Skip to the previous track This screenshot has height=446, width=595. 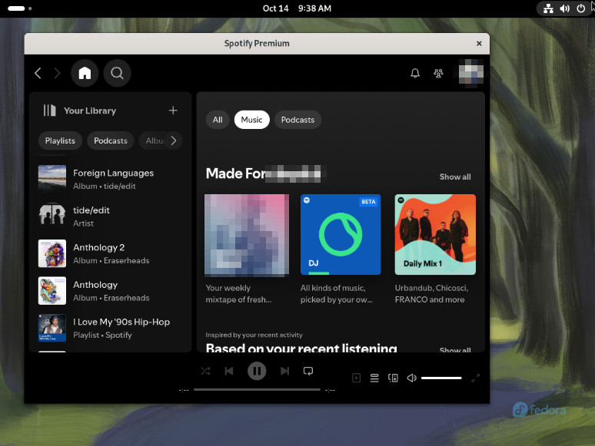coord(229,371)
